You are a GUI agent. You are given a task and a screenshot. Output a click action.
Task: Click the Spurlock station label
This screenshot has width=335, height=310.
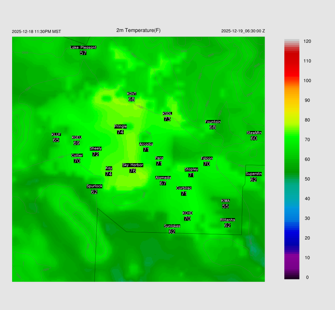[94, 186]
